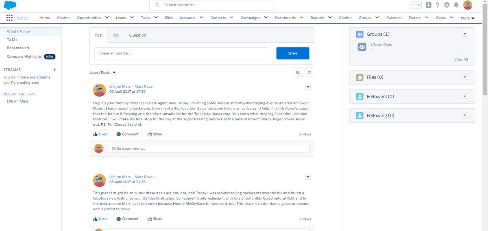Open the Global Actions plus icon

428,5
